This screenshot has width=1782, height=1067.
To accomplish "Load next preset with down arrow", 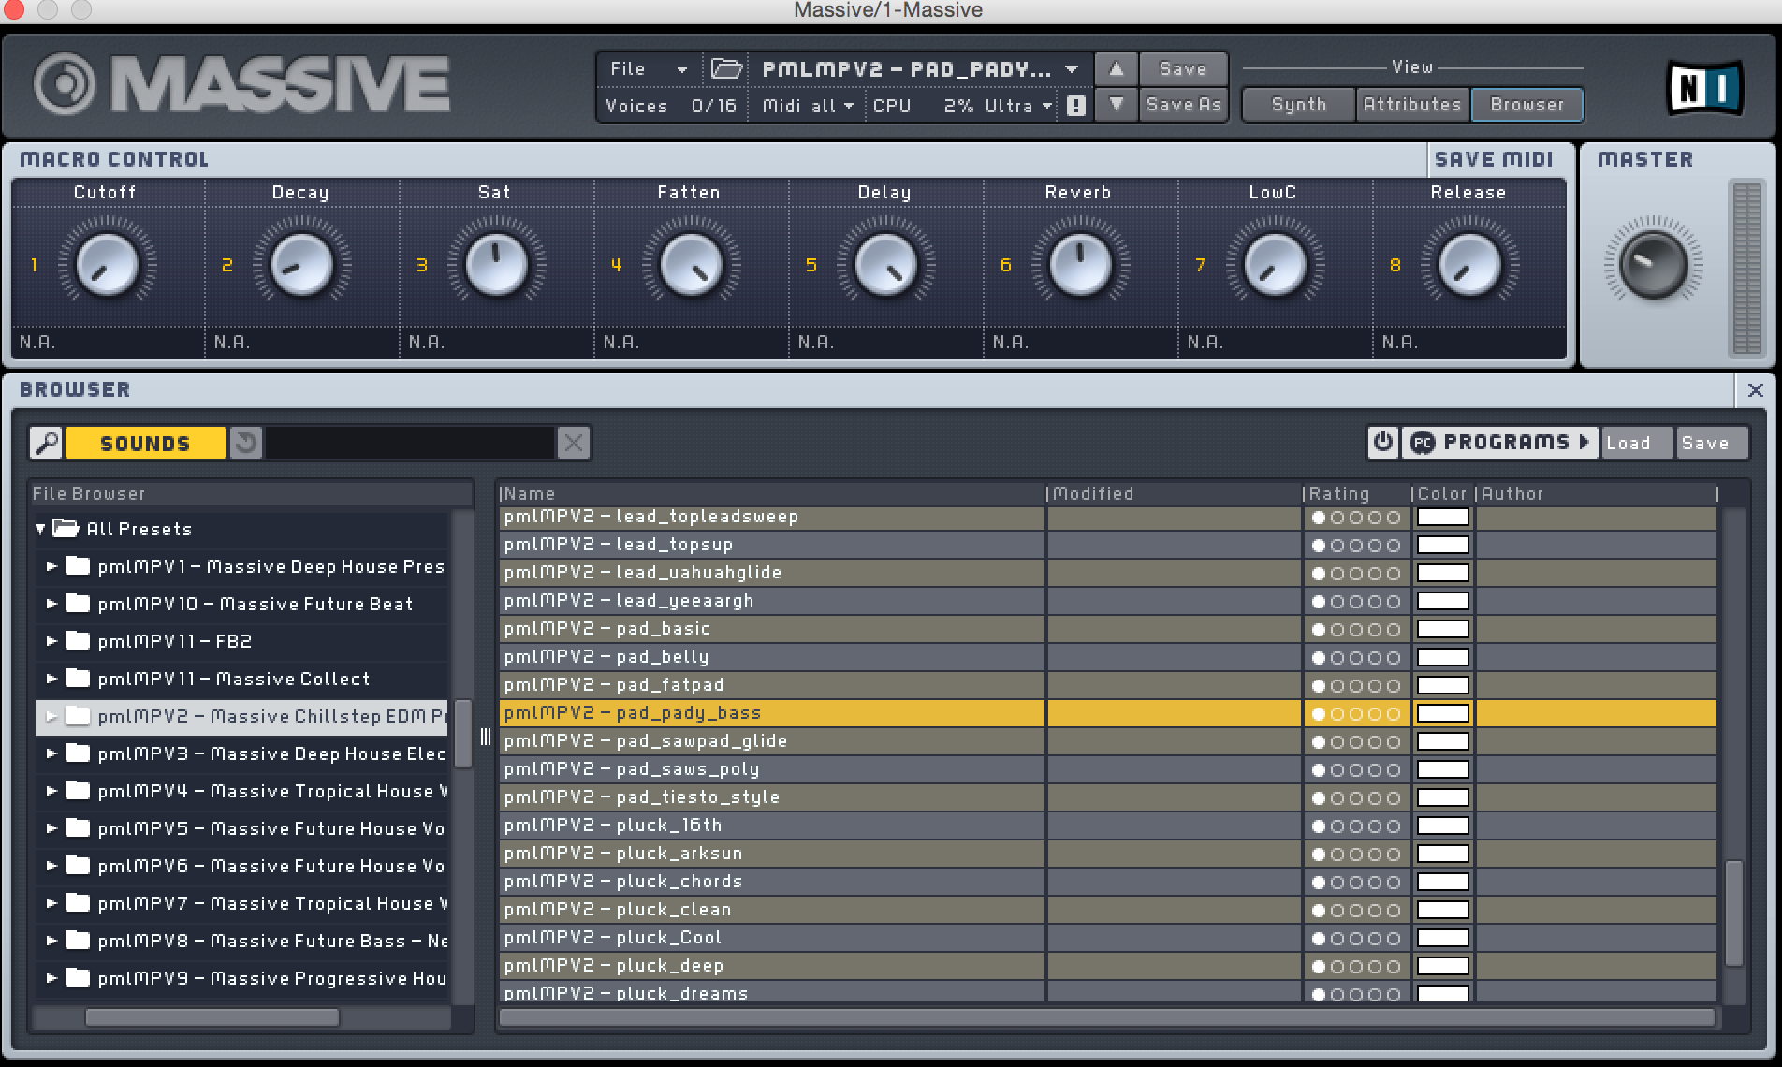I will click(x=1116, y=105).
